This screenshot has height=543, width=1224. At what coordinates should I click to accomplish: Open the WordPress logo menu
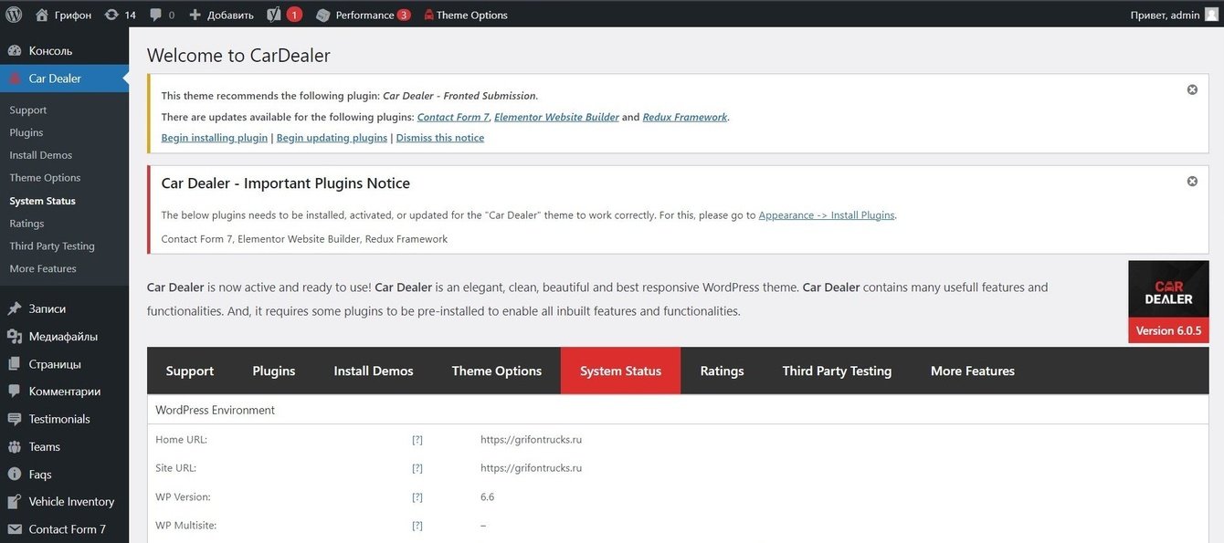tap(14, 15)
